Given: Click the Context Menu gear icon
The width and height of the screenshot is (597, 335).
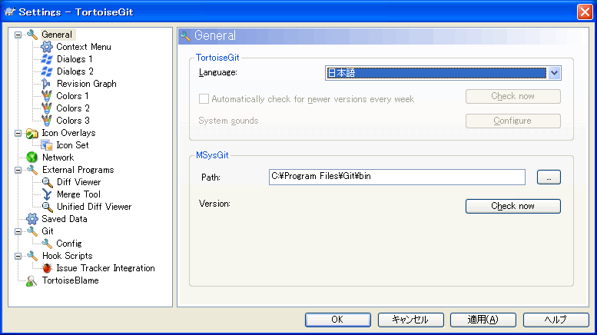Looking at the screenshot, I should 46,47.
